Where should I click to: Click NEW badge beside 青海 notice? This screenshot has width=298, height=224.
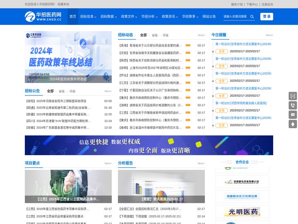pyautogui.click(x=188, y=45)
